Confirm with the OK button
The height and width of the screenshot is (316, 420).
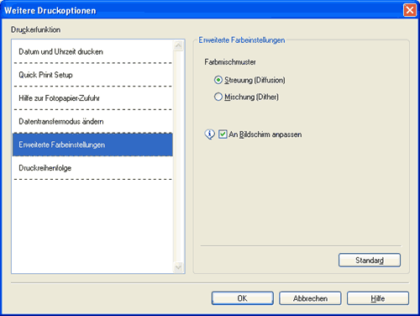[243, 298]
